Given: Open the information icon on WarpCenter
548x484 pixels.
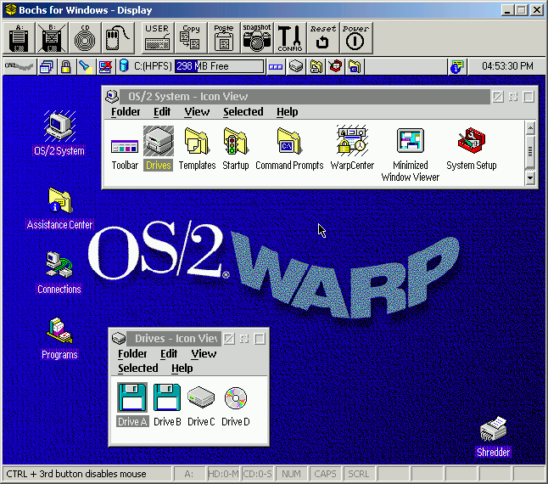Looking at the screenshot, I should point(456,66).
